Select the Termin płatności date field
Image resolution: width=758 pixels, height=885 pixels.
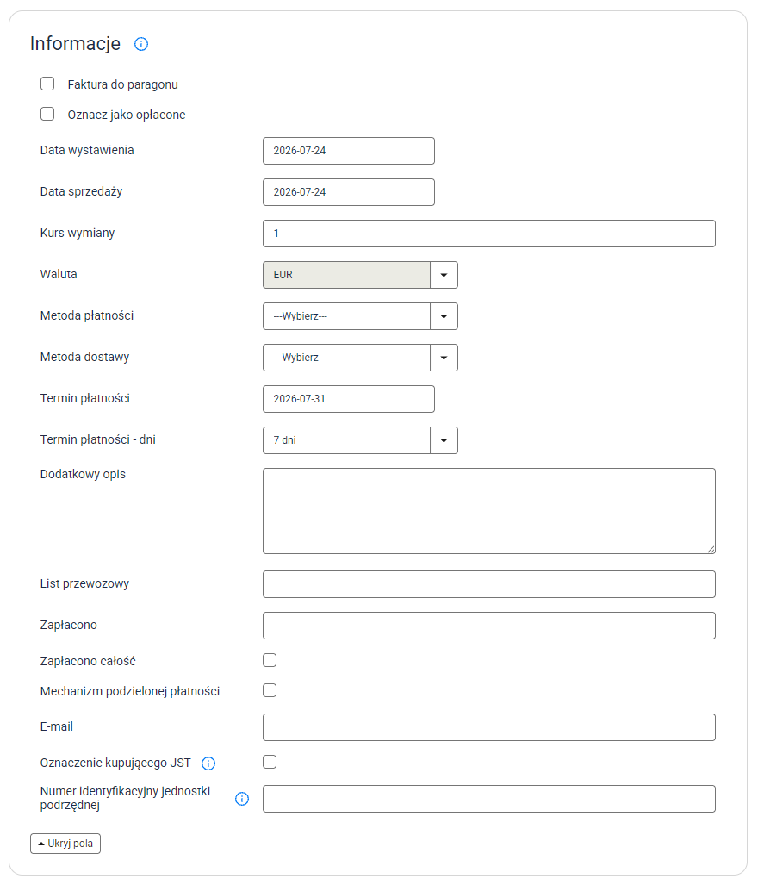tap(349, 399)
